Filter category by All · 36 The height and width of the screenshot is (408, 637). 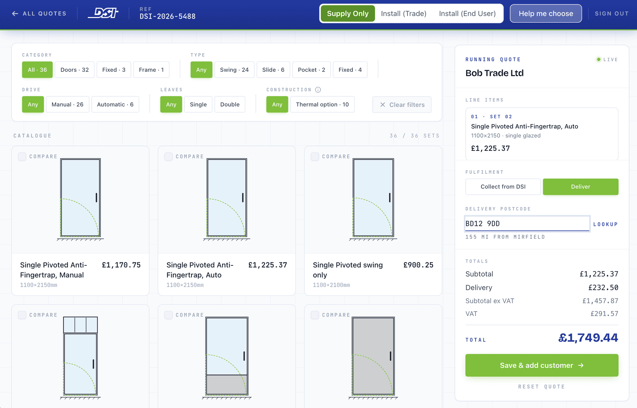click(37, 70)
